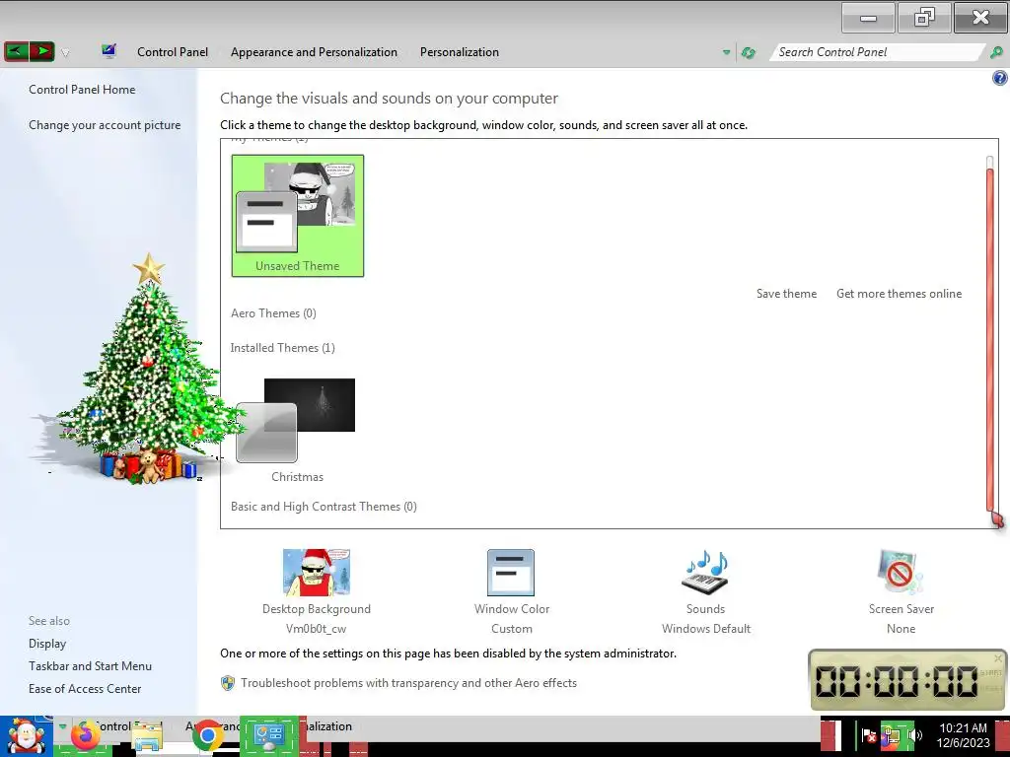Click the digital timer gadget display
The height and width of the screenshot is (757, 1010).
click(897, 681)
